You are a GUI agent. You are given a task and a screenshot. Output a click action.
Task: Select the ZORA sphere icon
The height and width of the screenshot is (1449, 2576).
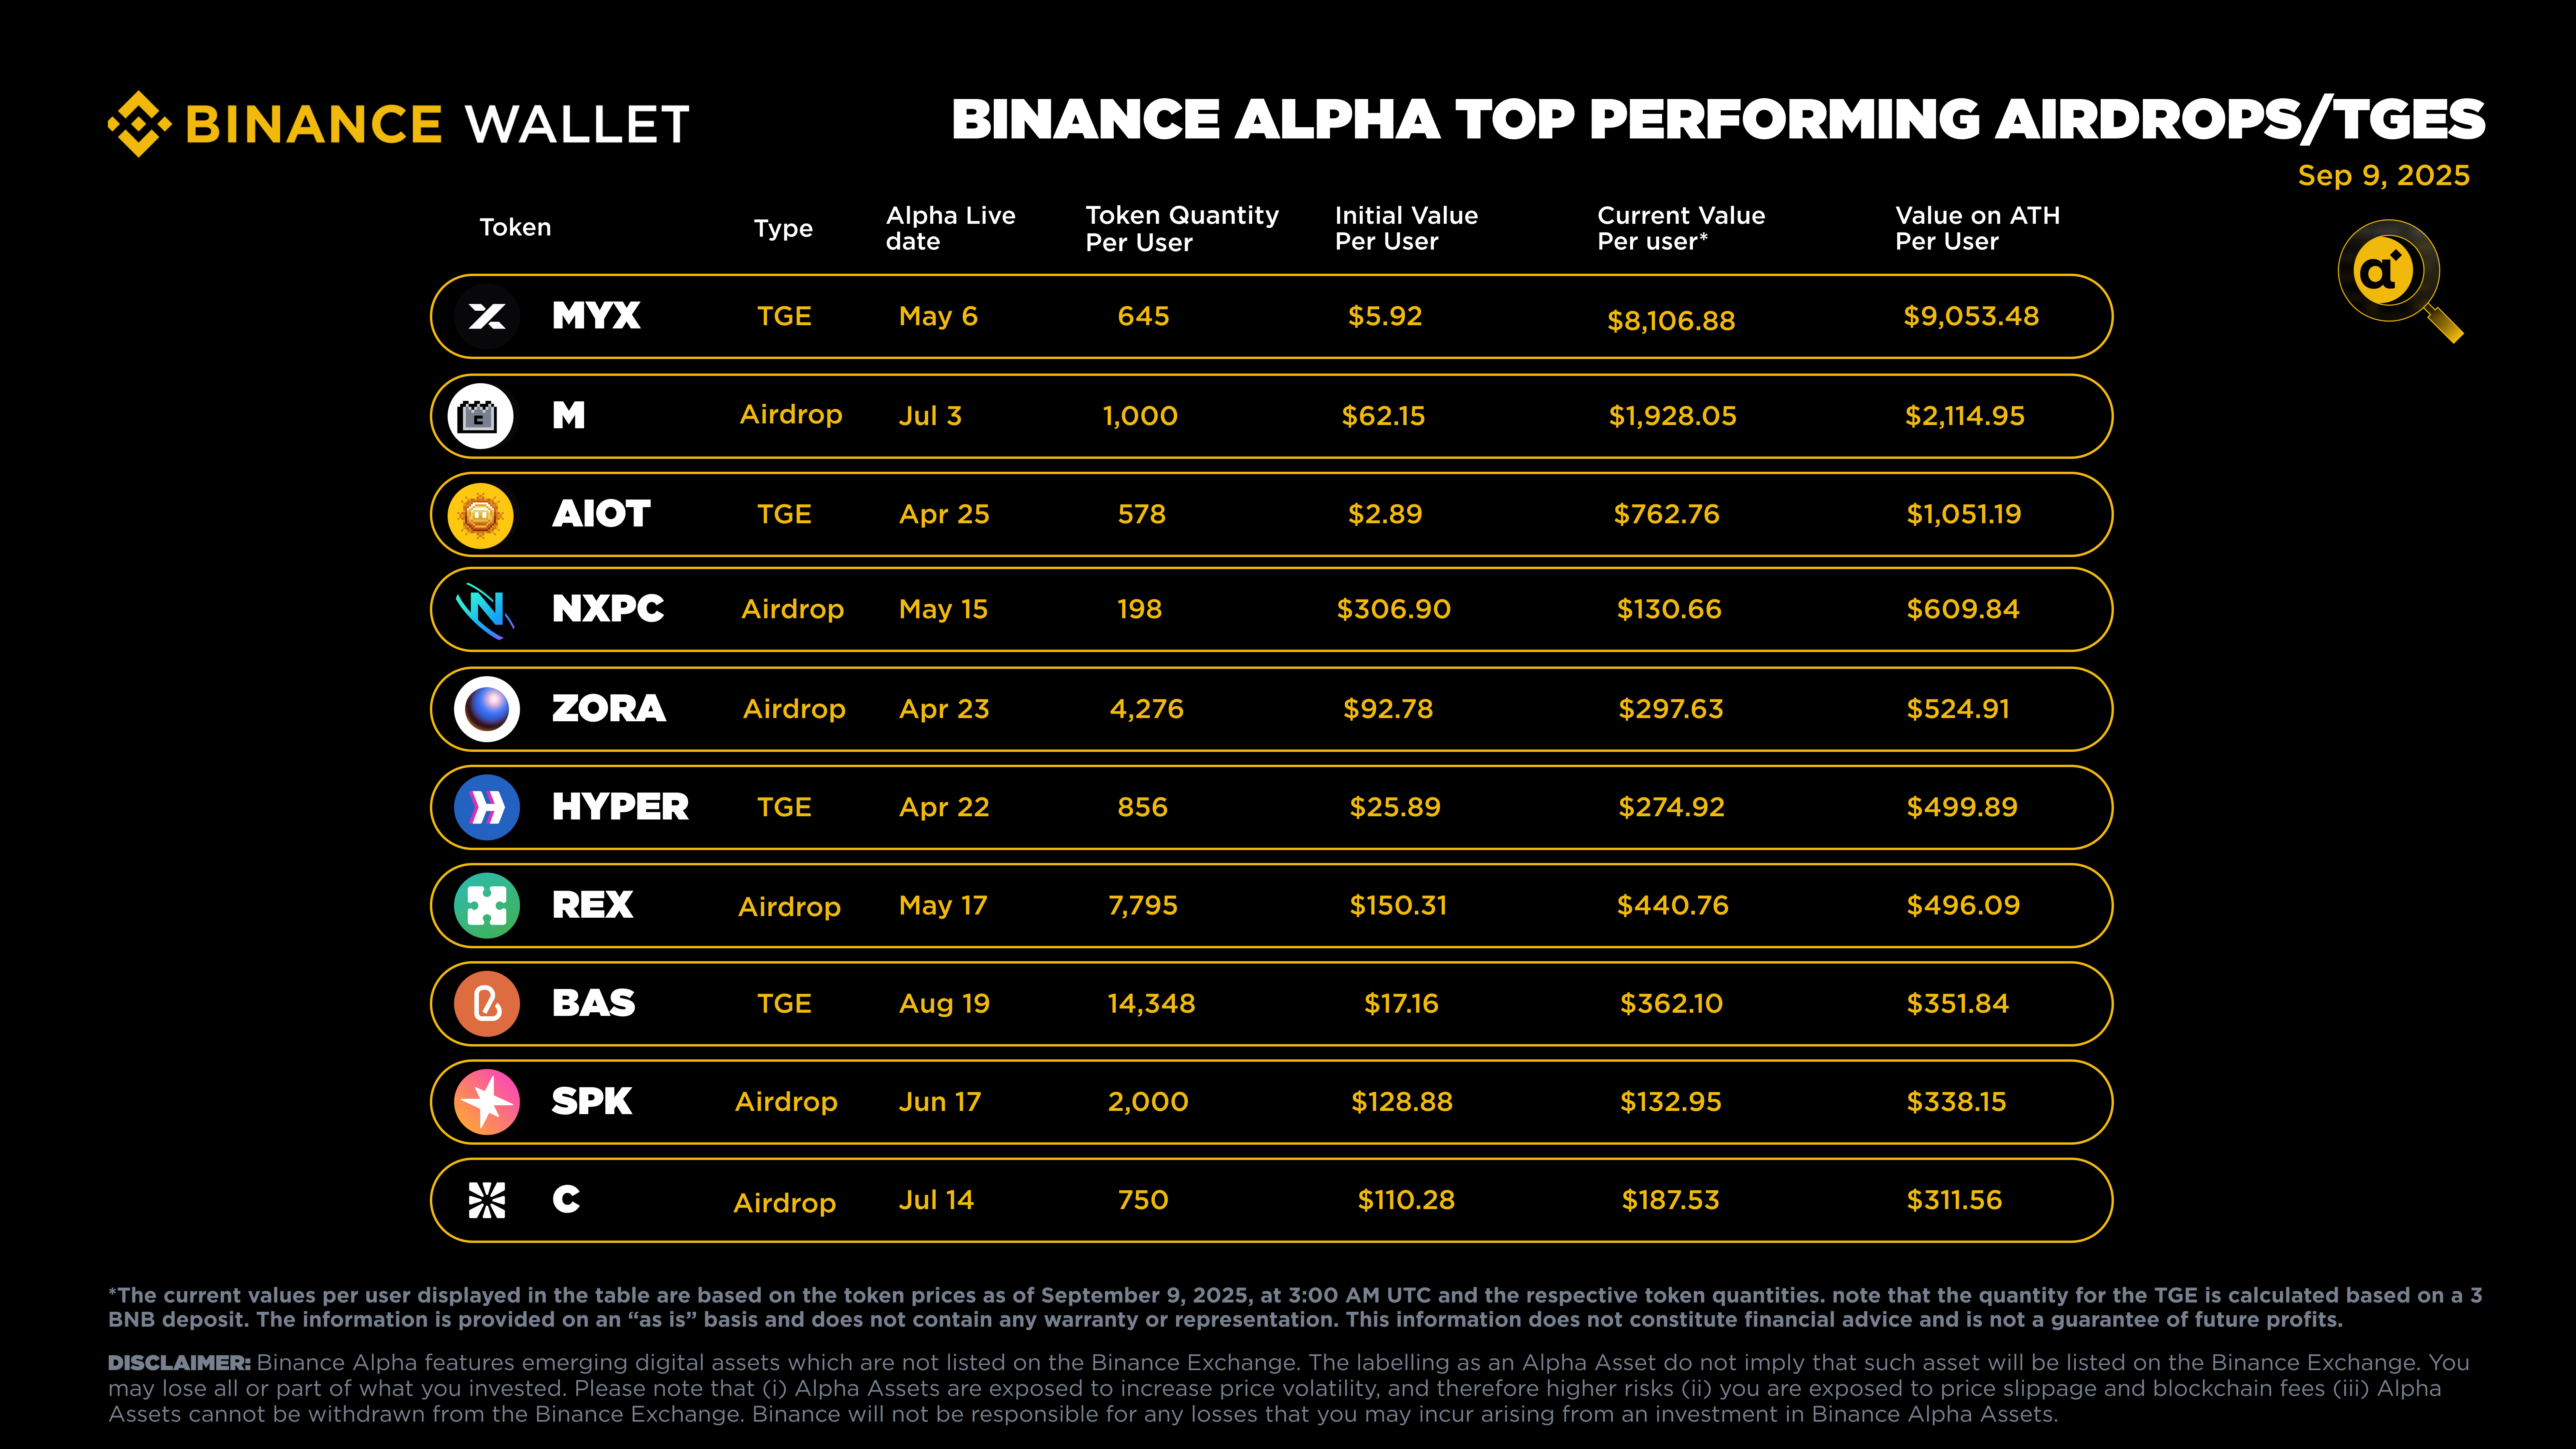(487, 709)
